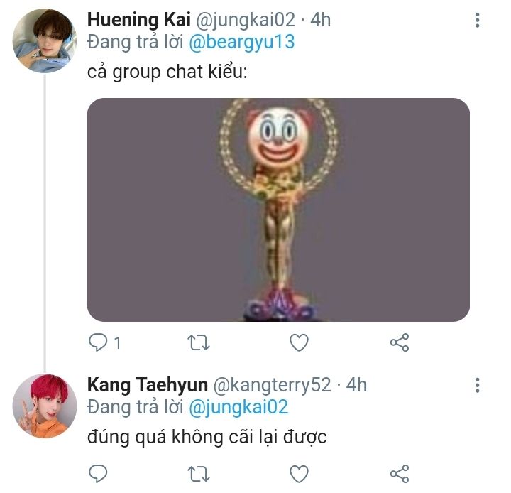This screenshot has height=493, width=511.
Task: Open more options menu on Kang Taehyun's tweet
Action: [477, 385]
